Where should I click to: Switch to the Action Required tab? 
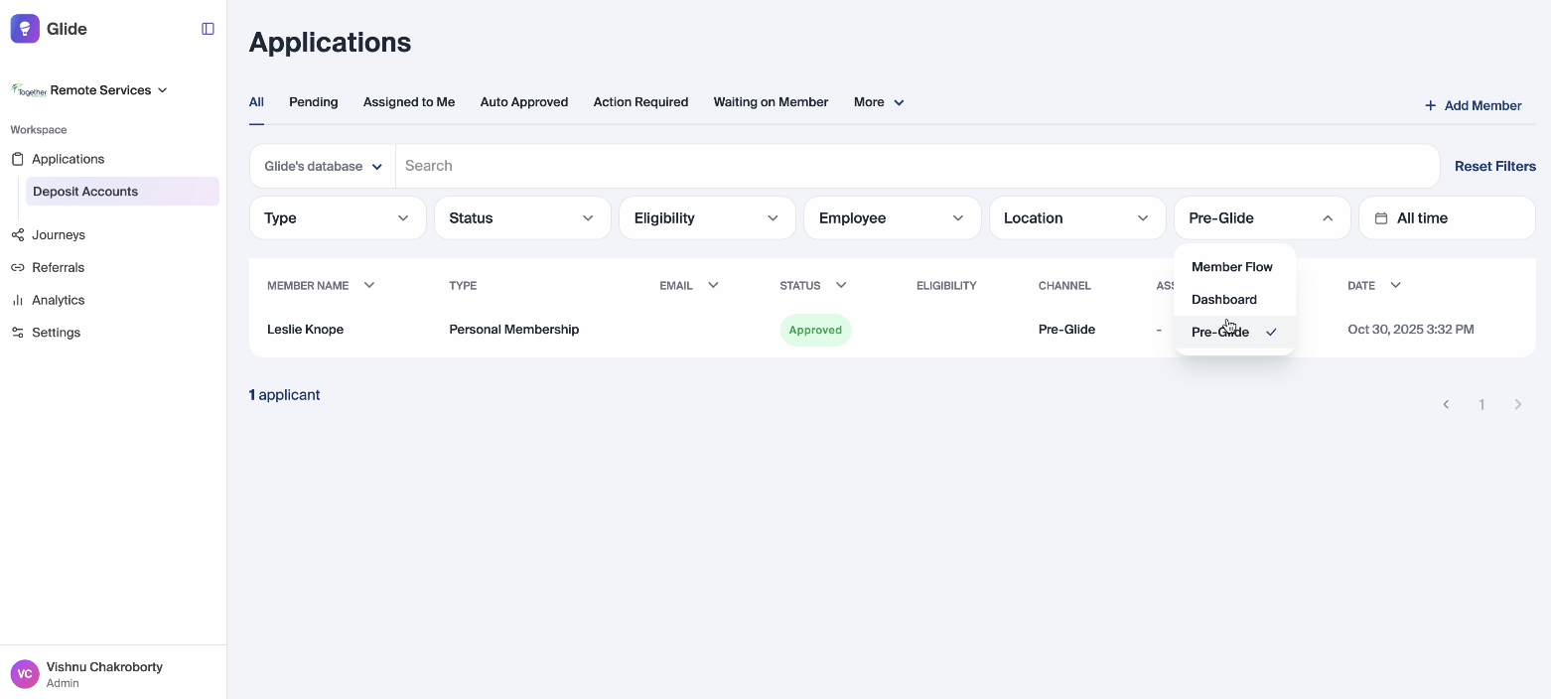click(x=640, y=102)
